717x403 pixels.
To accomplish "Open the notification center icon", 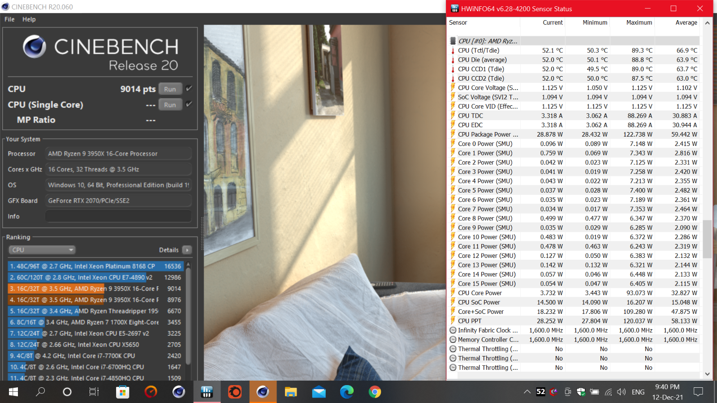I will click(x=698, y=392).
